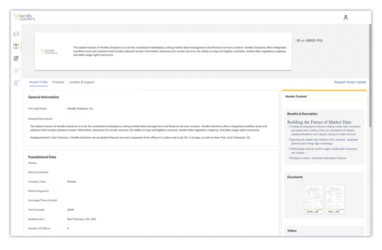382x250 pixels.
Task: Click the Aliases label
Action: point(32,163)
